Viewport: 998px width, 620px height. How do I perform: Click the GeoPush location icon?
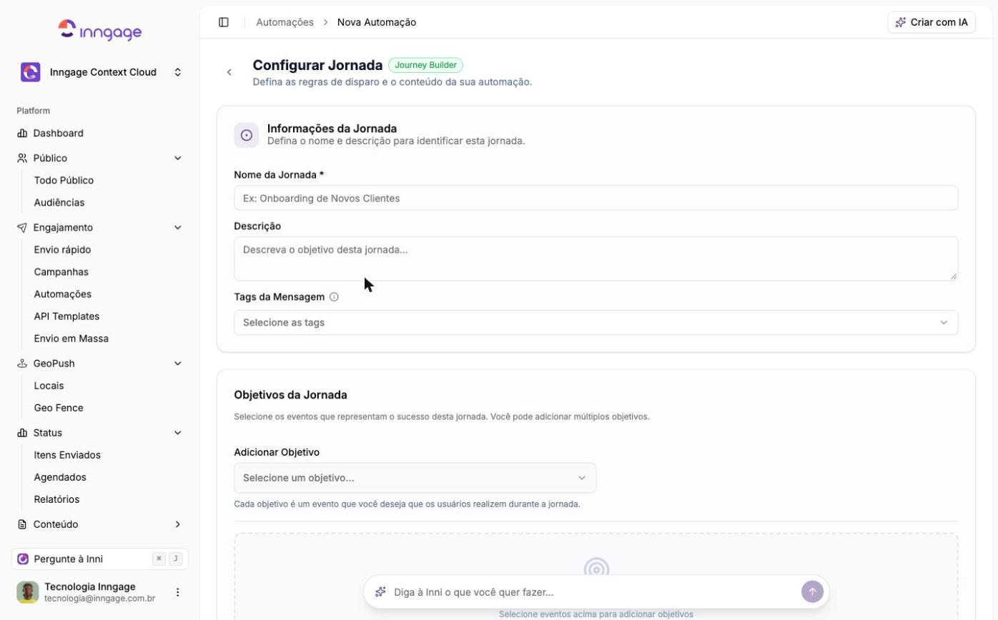[x=22, y=364]
